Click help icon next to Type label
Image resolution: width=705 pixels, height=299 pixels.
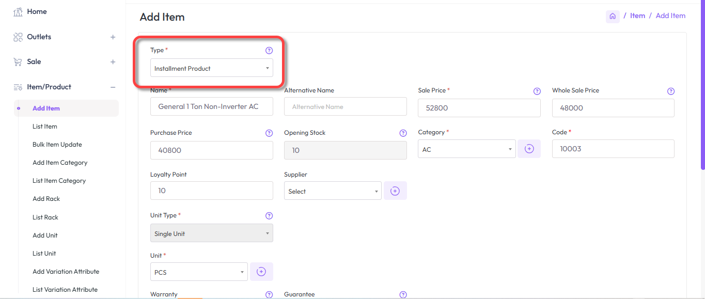(x=269, y=51)
